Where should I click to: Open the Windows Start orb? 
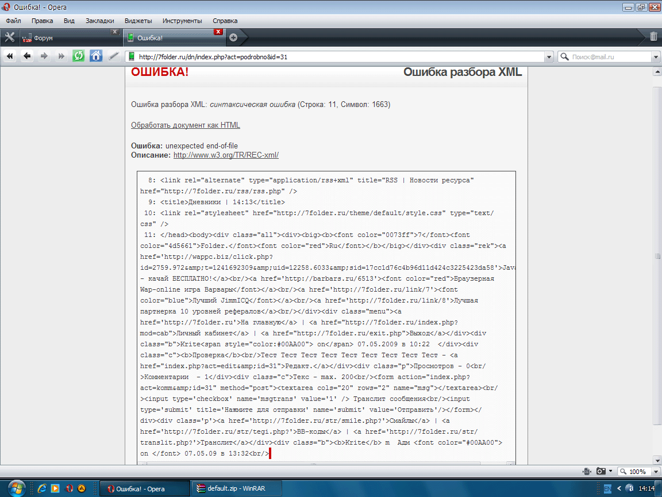16,488
